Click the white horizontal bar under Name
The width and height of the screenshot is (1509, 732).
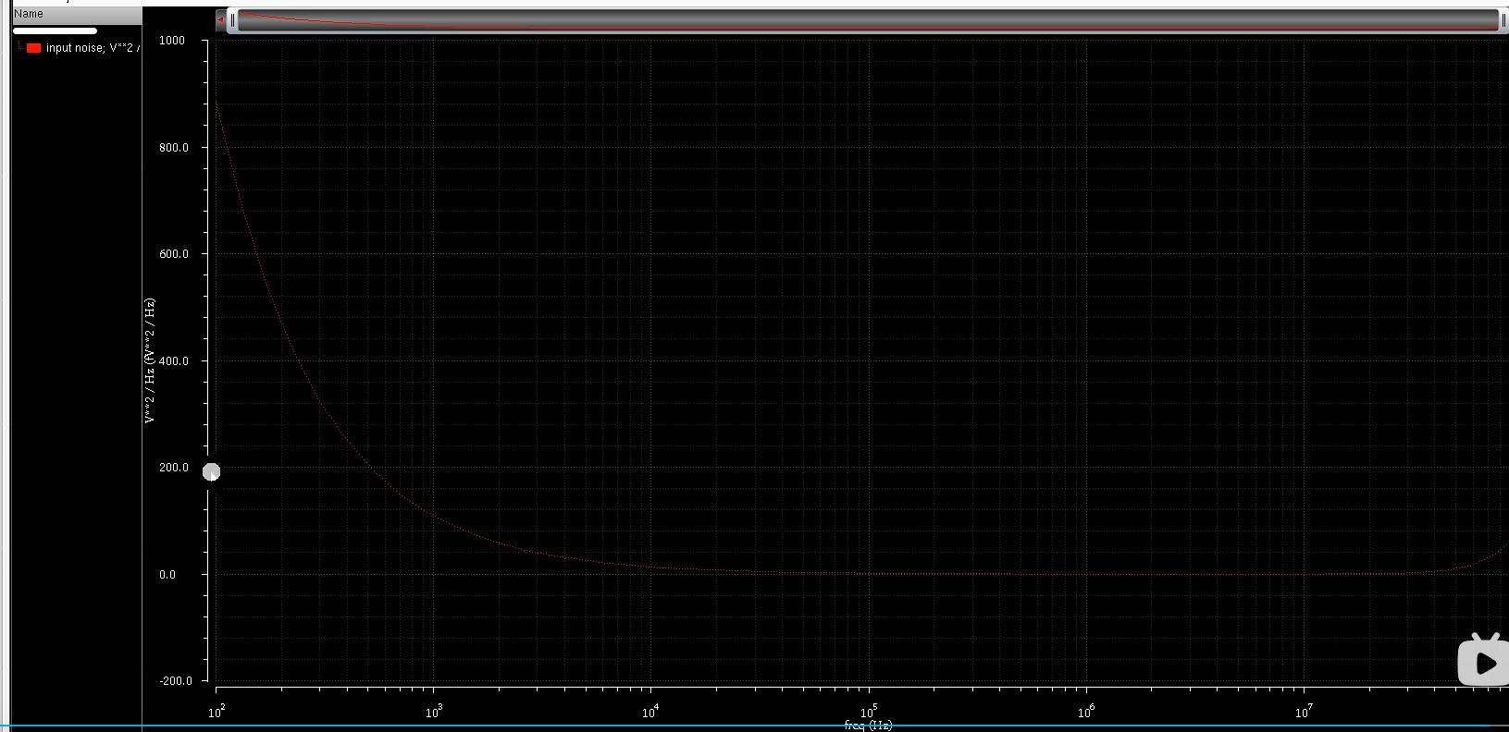(x=55, y=31)
